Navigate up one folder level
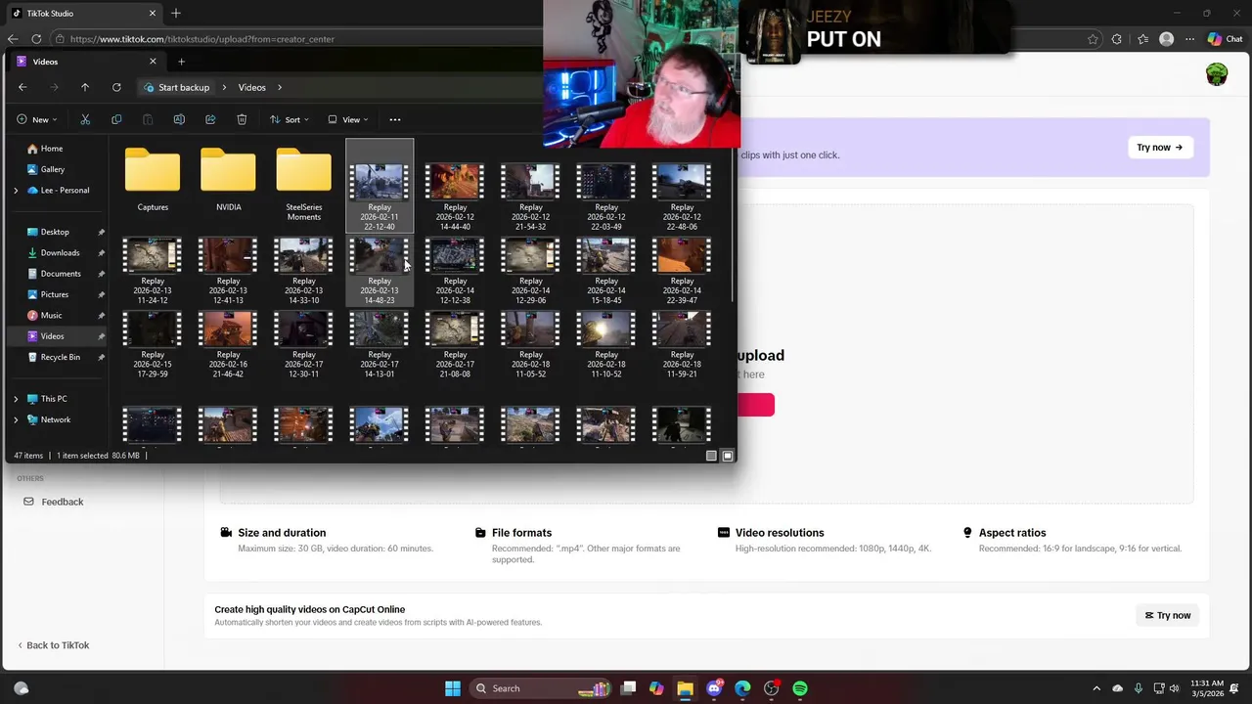The image size is (1252, 704). click(x=85, y=87)
